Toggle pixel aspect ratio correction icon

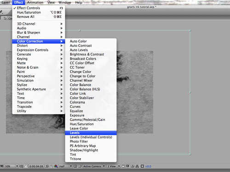click(x=123, y=166)
